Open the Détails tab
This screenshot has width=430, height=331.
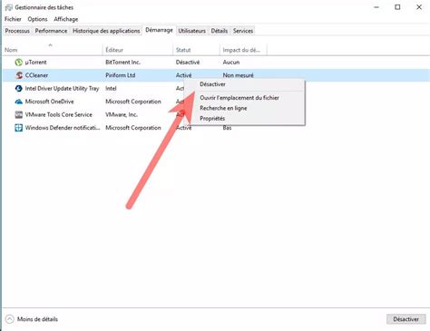tap(220, 31)
